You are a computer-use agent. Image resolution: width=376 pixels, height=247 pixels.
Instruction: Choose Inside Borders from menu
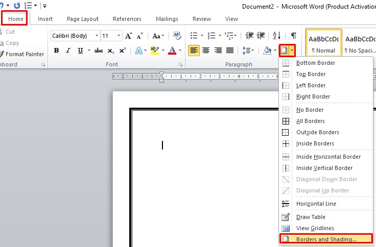point(325,144)
